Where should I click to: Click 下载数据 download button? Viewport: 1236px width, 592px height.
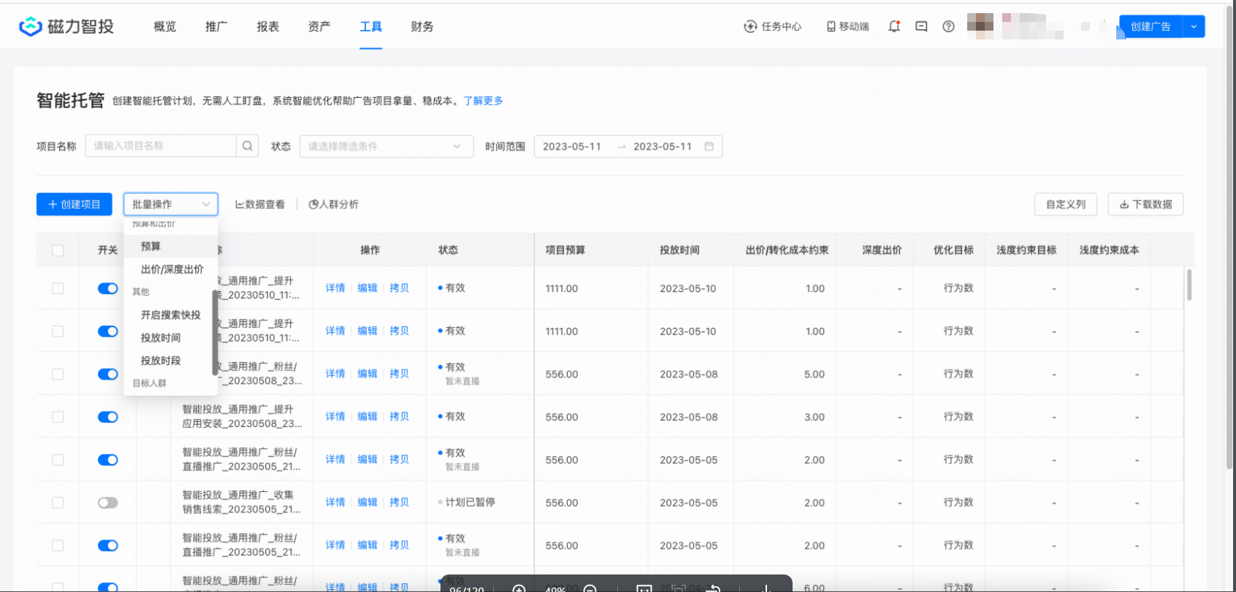(x=1145, y=204)
